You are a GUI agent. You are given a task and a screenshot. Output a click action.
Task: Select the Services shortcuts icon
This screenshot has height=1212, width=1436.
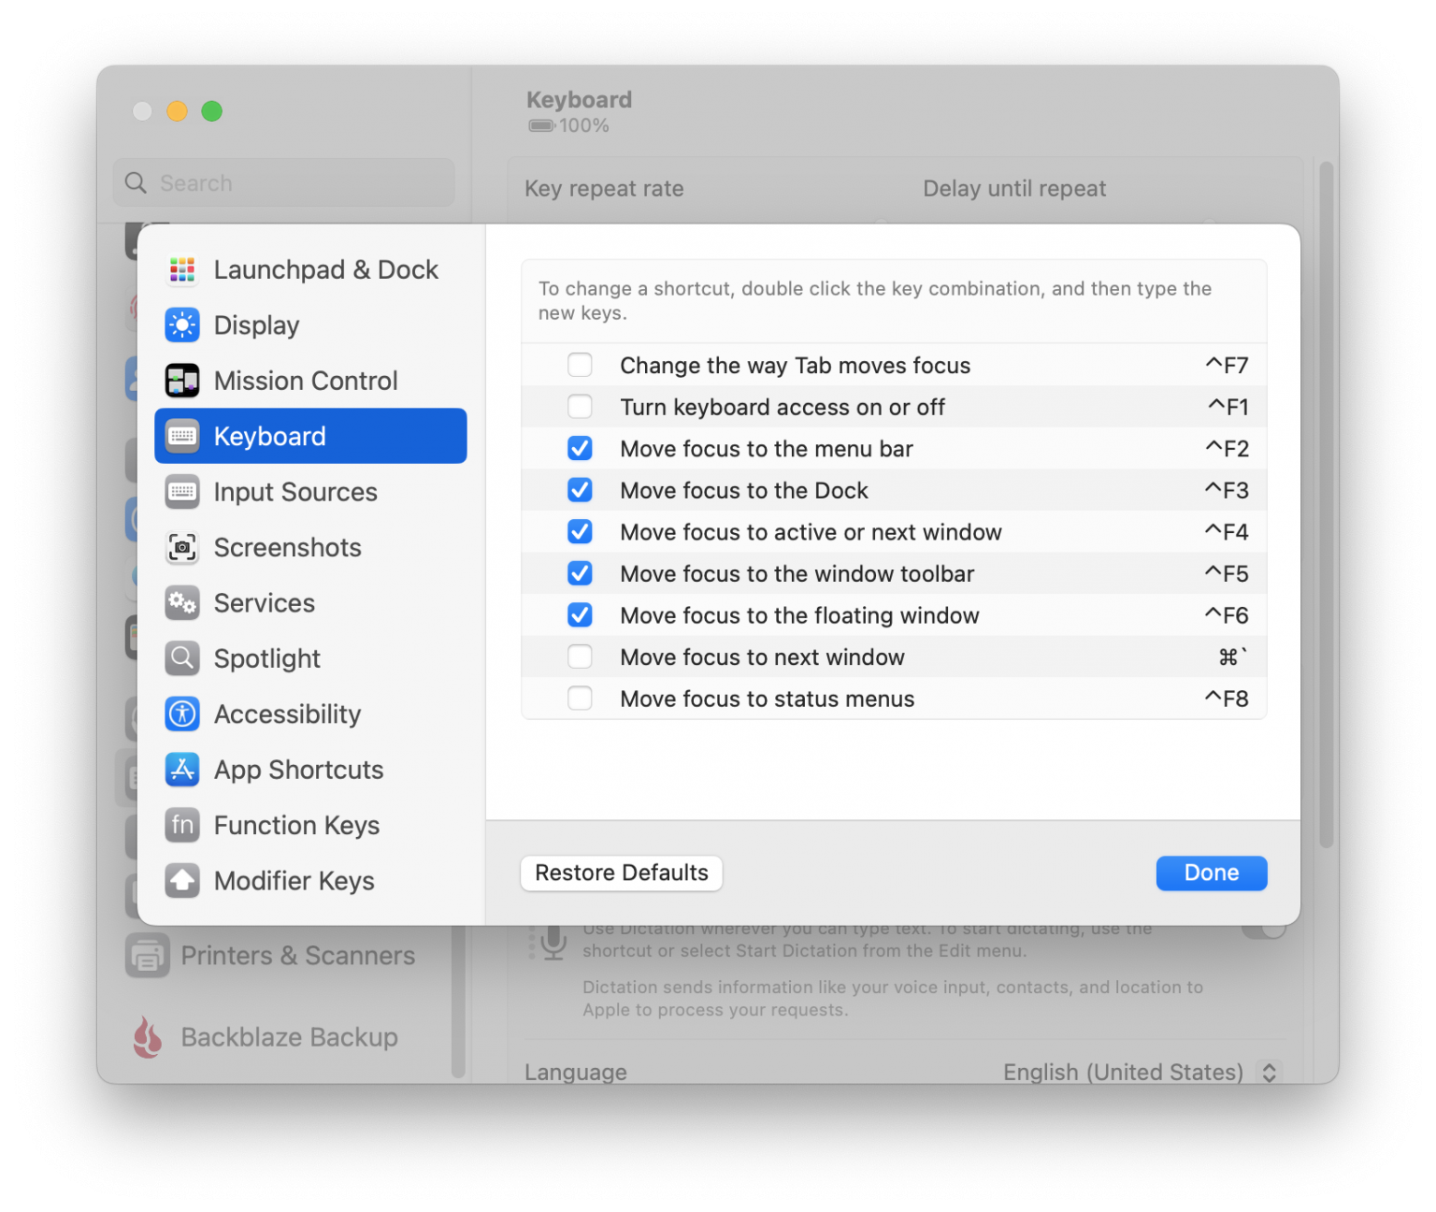(x=264, y=602)
